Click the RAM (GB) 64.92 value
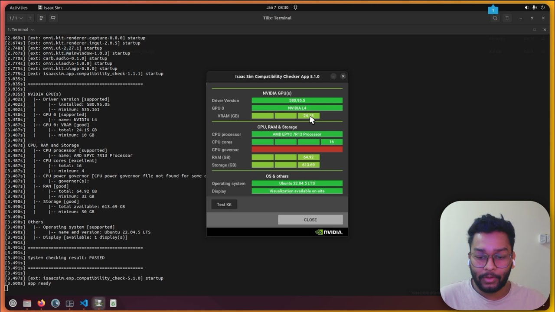The height and width of the screenshot is (312, 555). click(309, 157)
